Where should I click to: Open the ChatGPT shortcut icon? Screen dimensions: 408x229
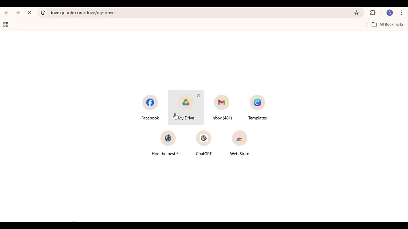coord(204,138)
